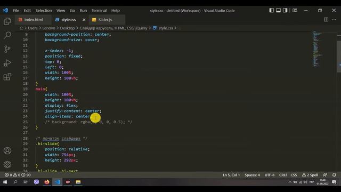Viewport: 341px width, 192px height.
Task: Toggle the primary side bar layout icon
Action: pos(271,11)
